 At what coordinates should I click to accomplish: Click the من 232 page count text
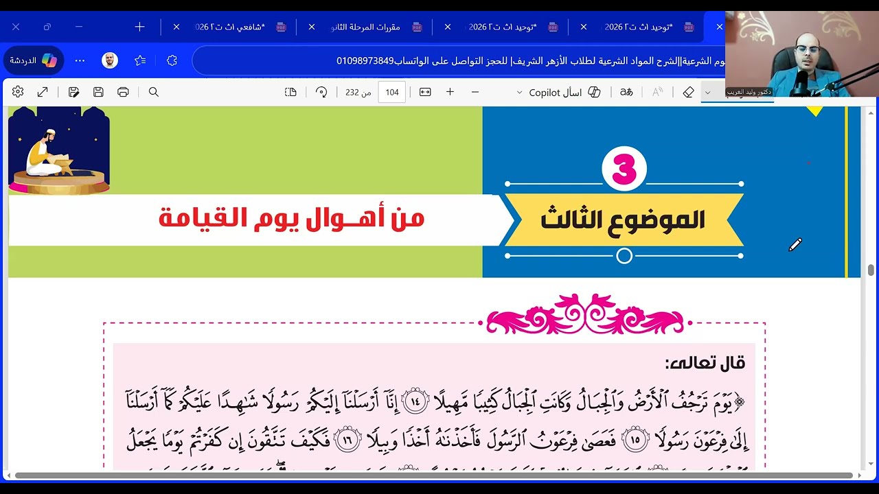(358, 92)
